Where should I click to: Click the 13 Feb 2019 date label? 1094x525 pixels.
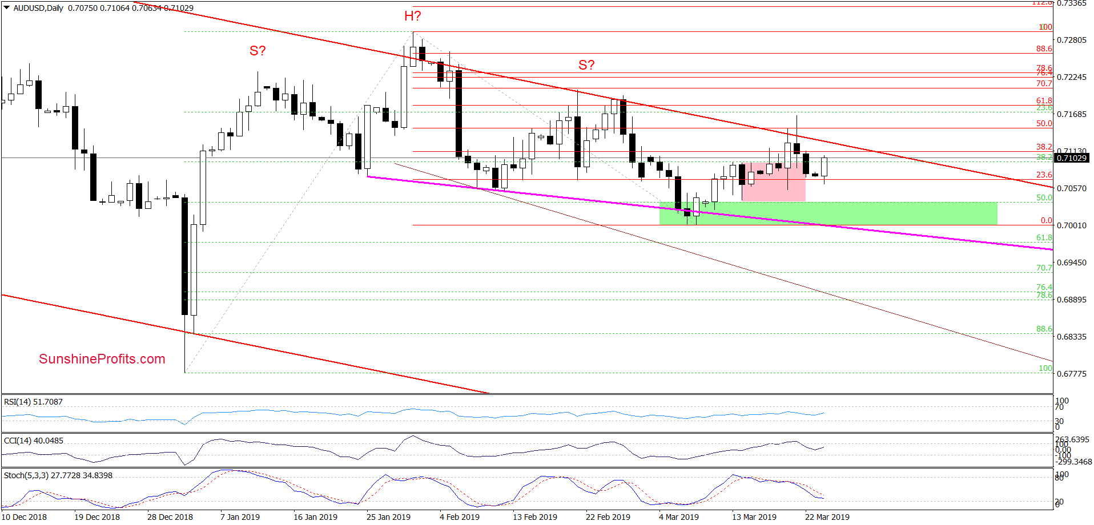[535, 517]
